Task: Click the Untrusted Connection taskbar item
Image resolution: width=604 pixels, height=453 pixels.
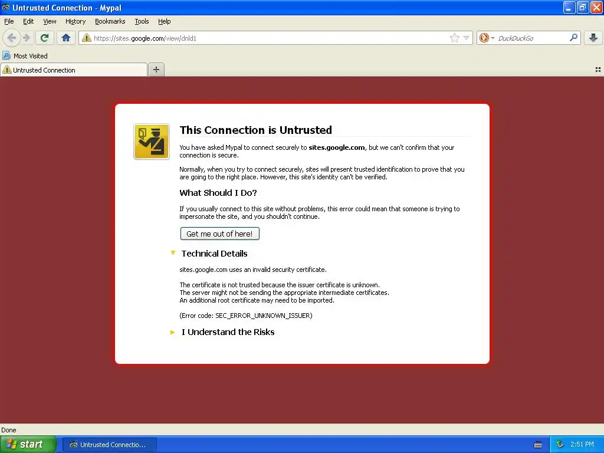Action: (109, 445)
